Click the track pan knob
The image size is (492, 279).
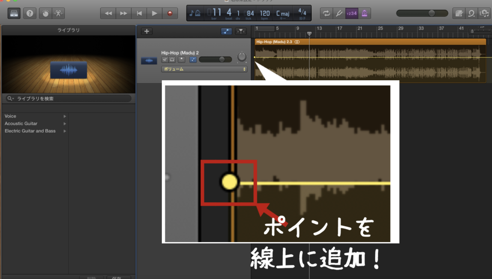tap(242, 57)
